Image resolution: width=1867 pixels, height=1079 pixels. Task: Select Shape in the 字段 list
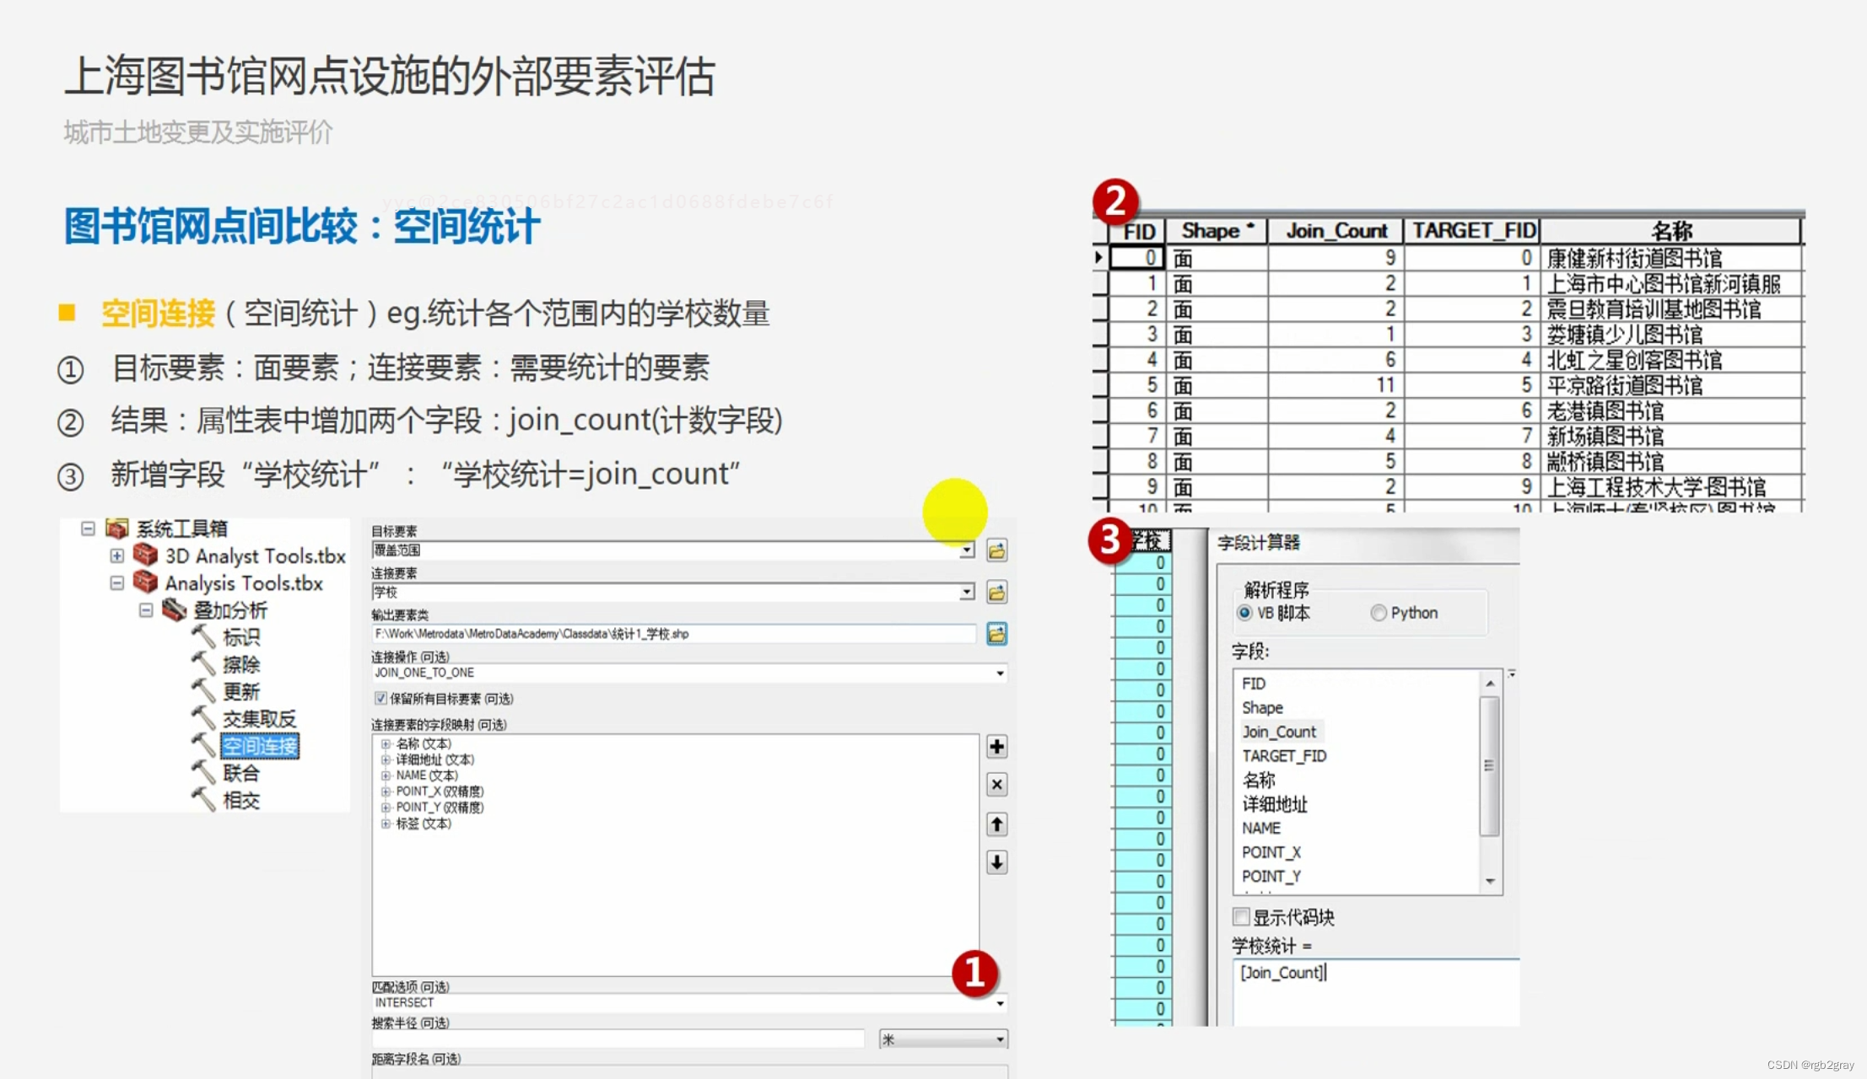click(x=1262, y=708)
